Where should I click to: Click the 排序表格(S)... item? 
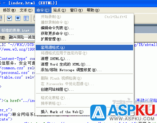click(84, 103)
